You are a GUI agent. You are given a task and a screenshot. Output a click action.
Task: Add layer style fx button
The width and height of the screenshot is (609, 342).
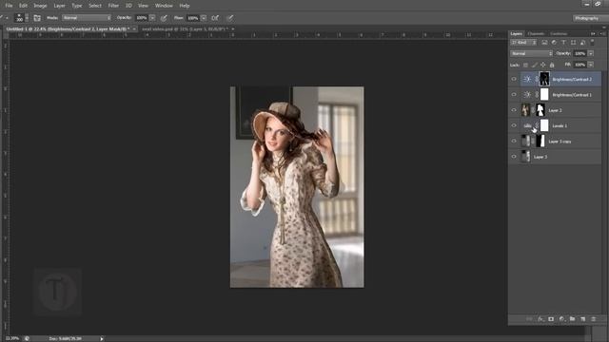pyautogui.click(x=540, y=319)
